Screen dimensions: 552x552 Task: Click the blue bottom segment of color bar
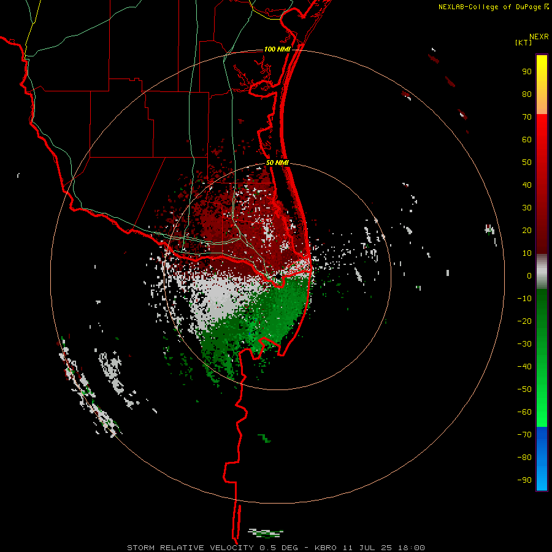(x=542, y=459)
